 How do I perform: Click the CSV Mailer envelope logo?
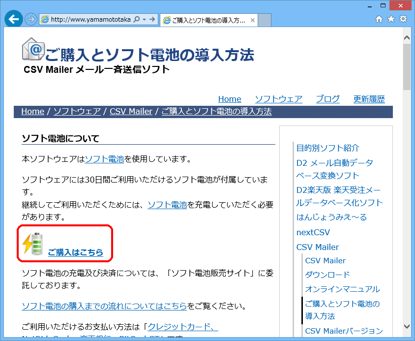pyautogui.click(x=33, y=49)
